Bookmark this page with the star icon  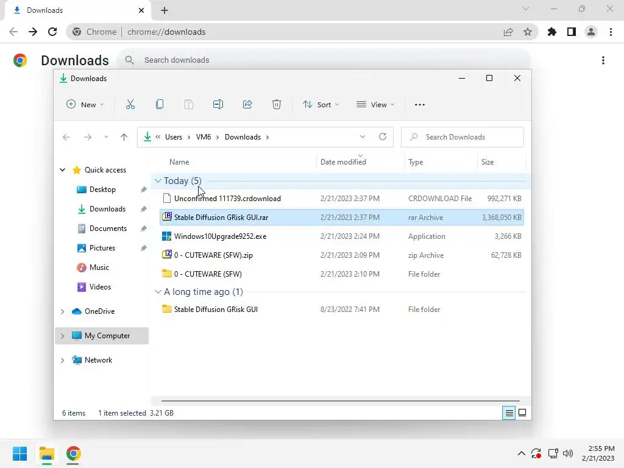pyautogui.click(x=528, y=32)
